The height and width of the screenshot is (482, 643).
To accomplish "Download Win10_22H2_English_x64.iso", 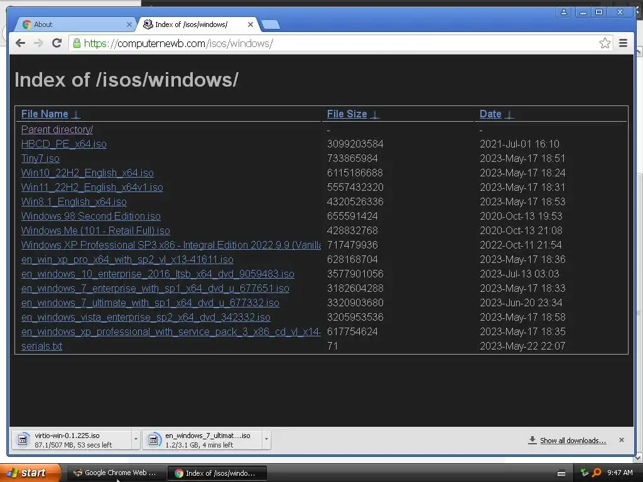I will 87,173.
